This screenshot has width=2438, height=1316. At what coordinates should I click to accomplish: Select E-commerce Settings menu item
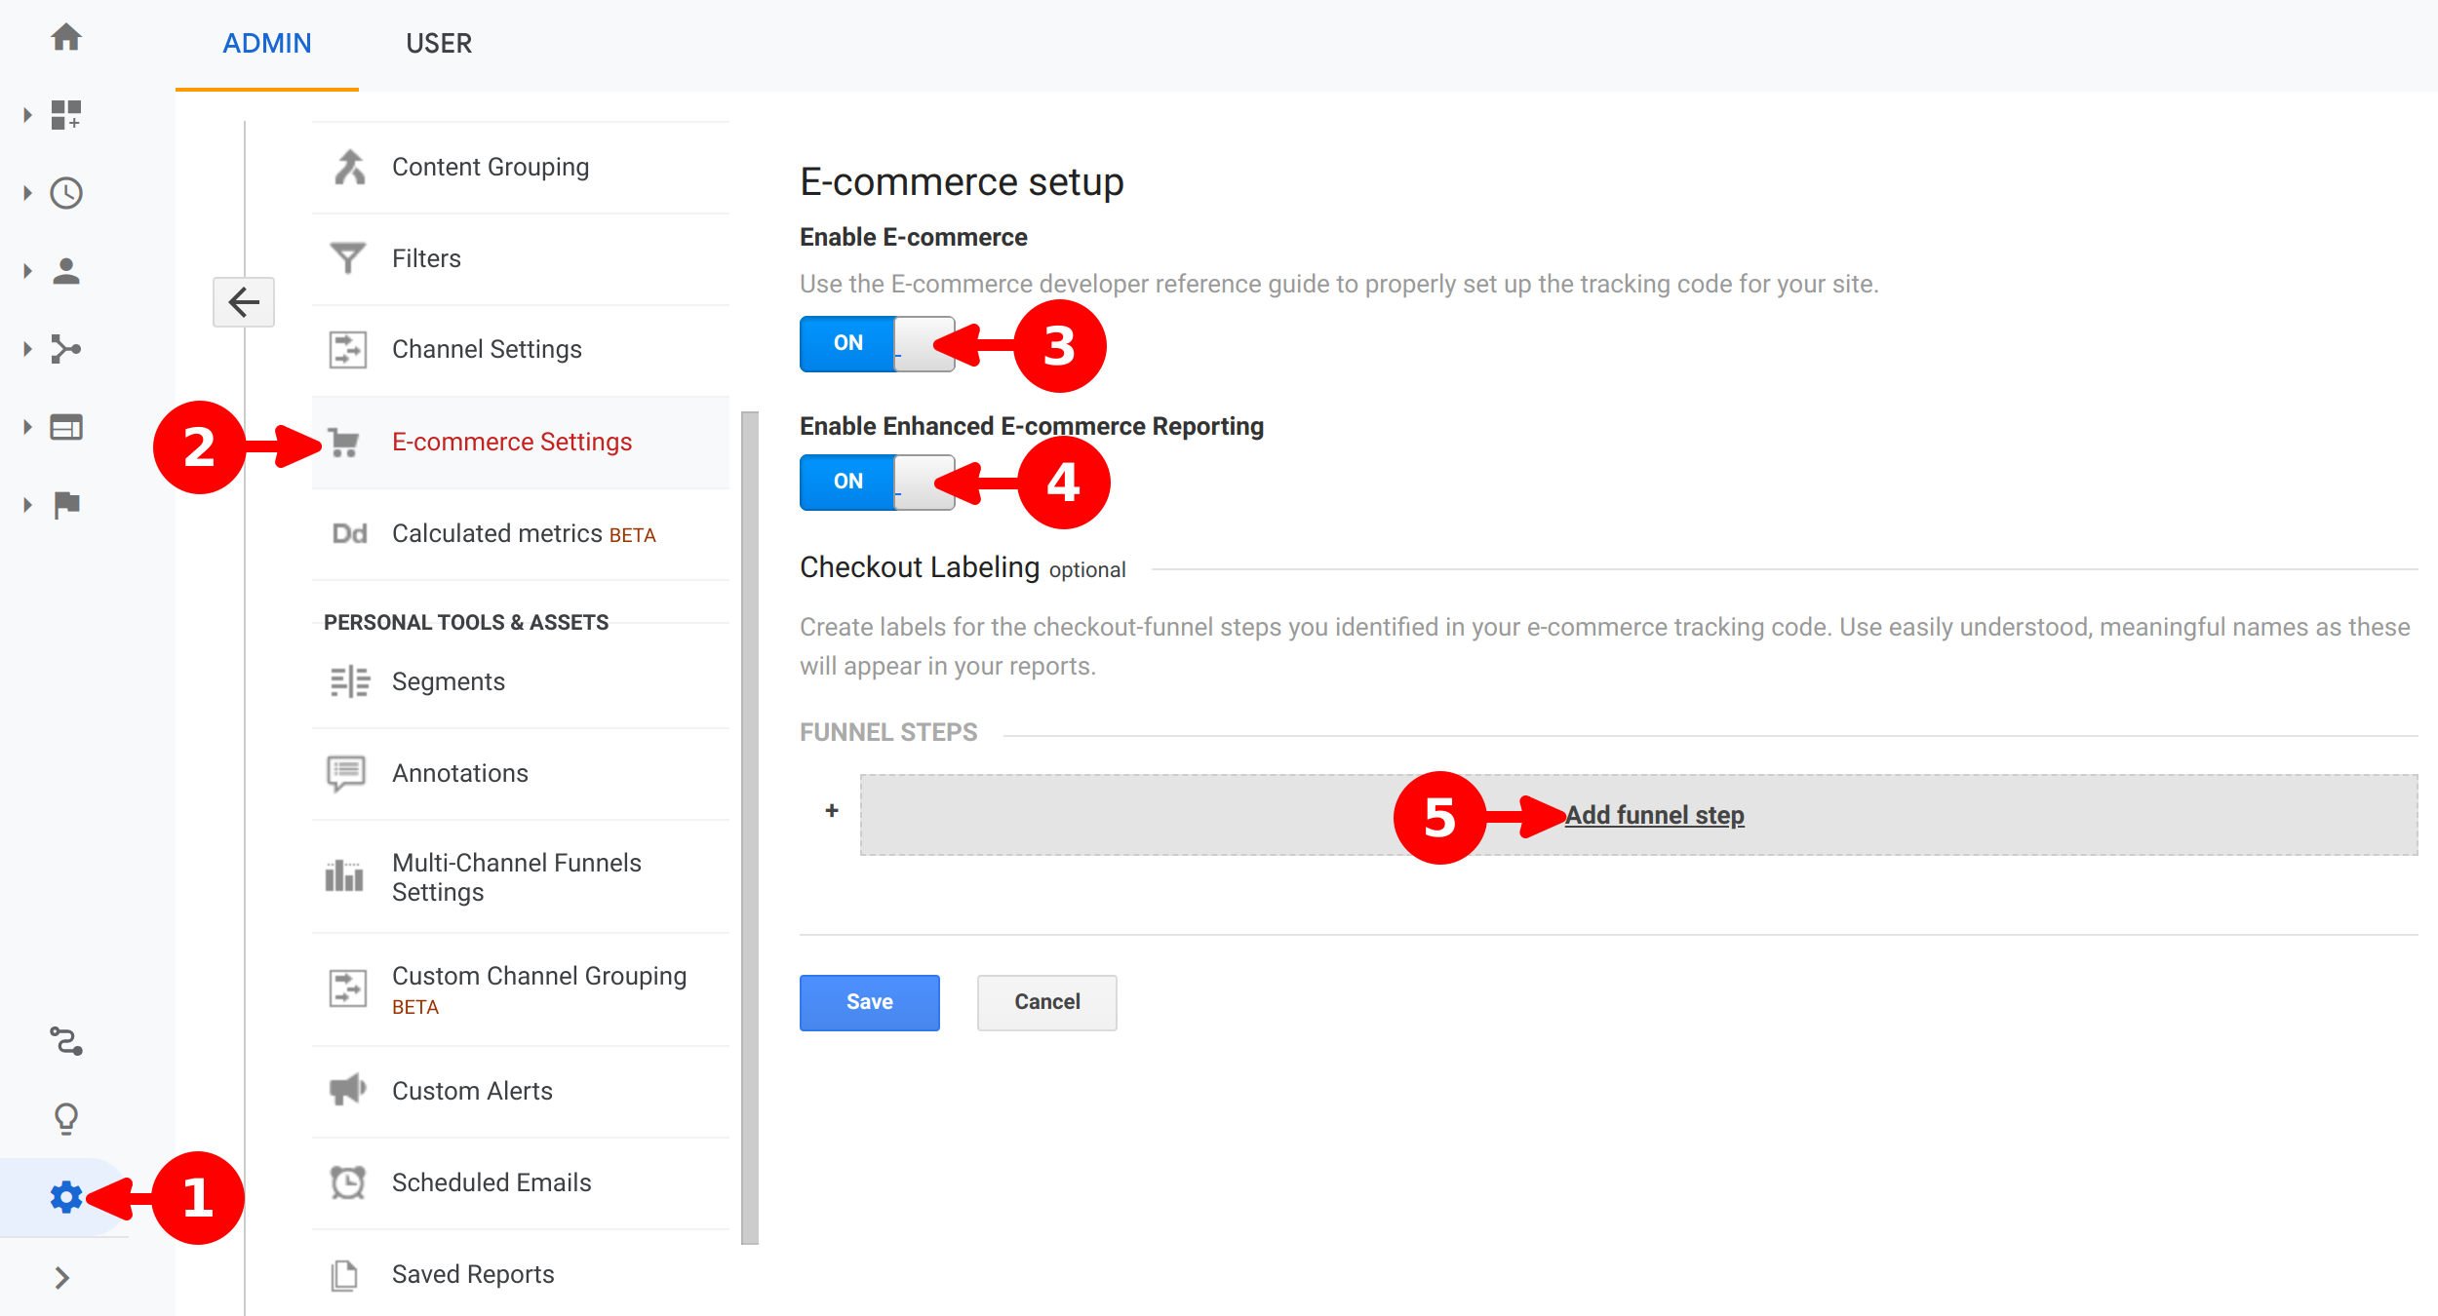point(511,442)
